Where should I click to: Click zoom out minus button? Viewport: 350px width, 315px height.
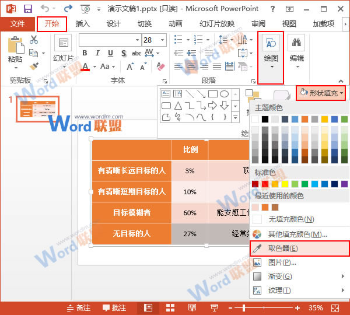pyautogui.click(x=230, y=308)
